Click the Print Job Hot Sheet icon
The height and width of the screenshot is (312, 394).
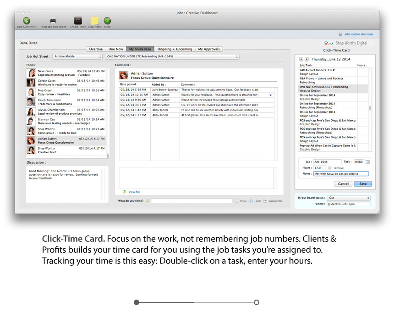(53, 21)
